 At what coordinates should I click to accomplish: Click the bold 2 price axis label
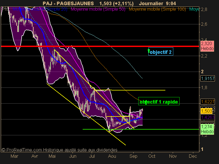pos(202,72)
